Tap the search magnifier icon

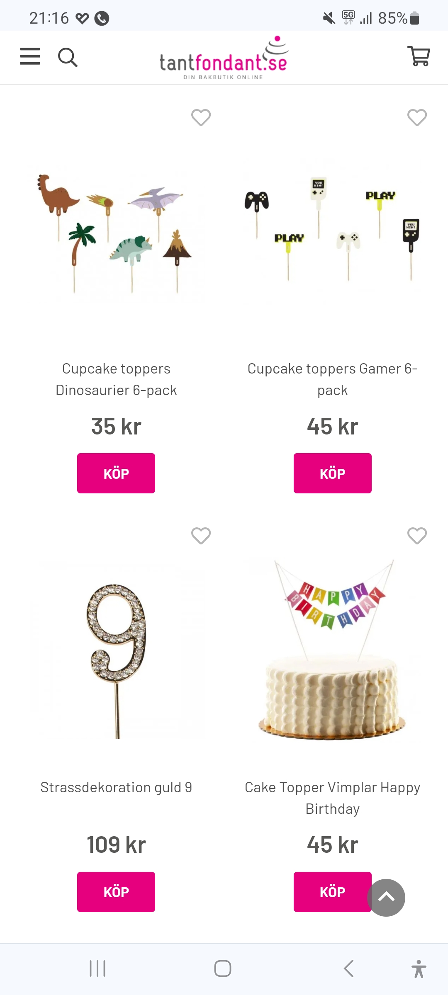pyautogui.click(x=68, y=57)
